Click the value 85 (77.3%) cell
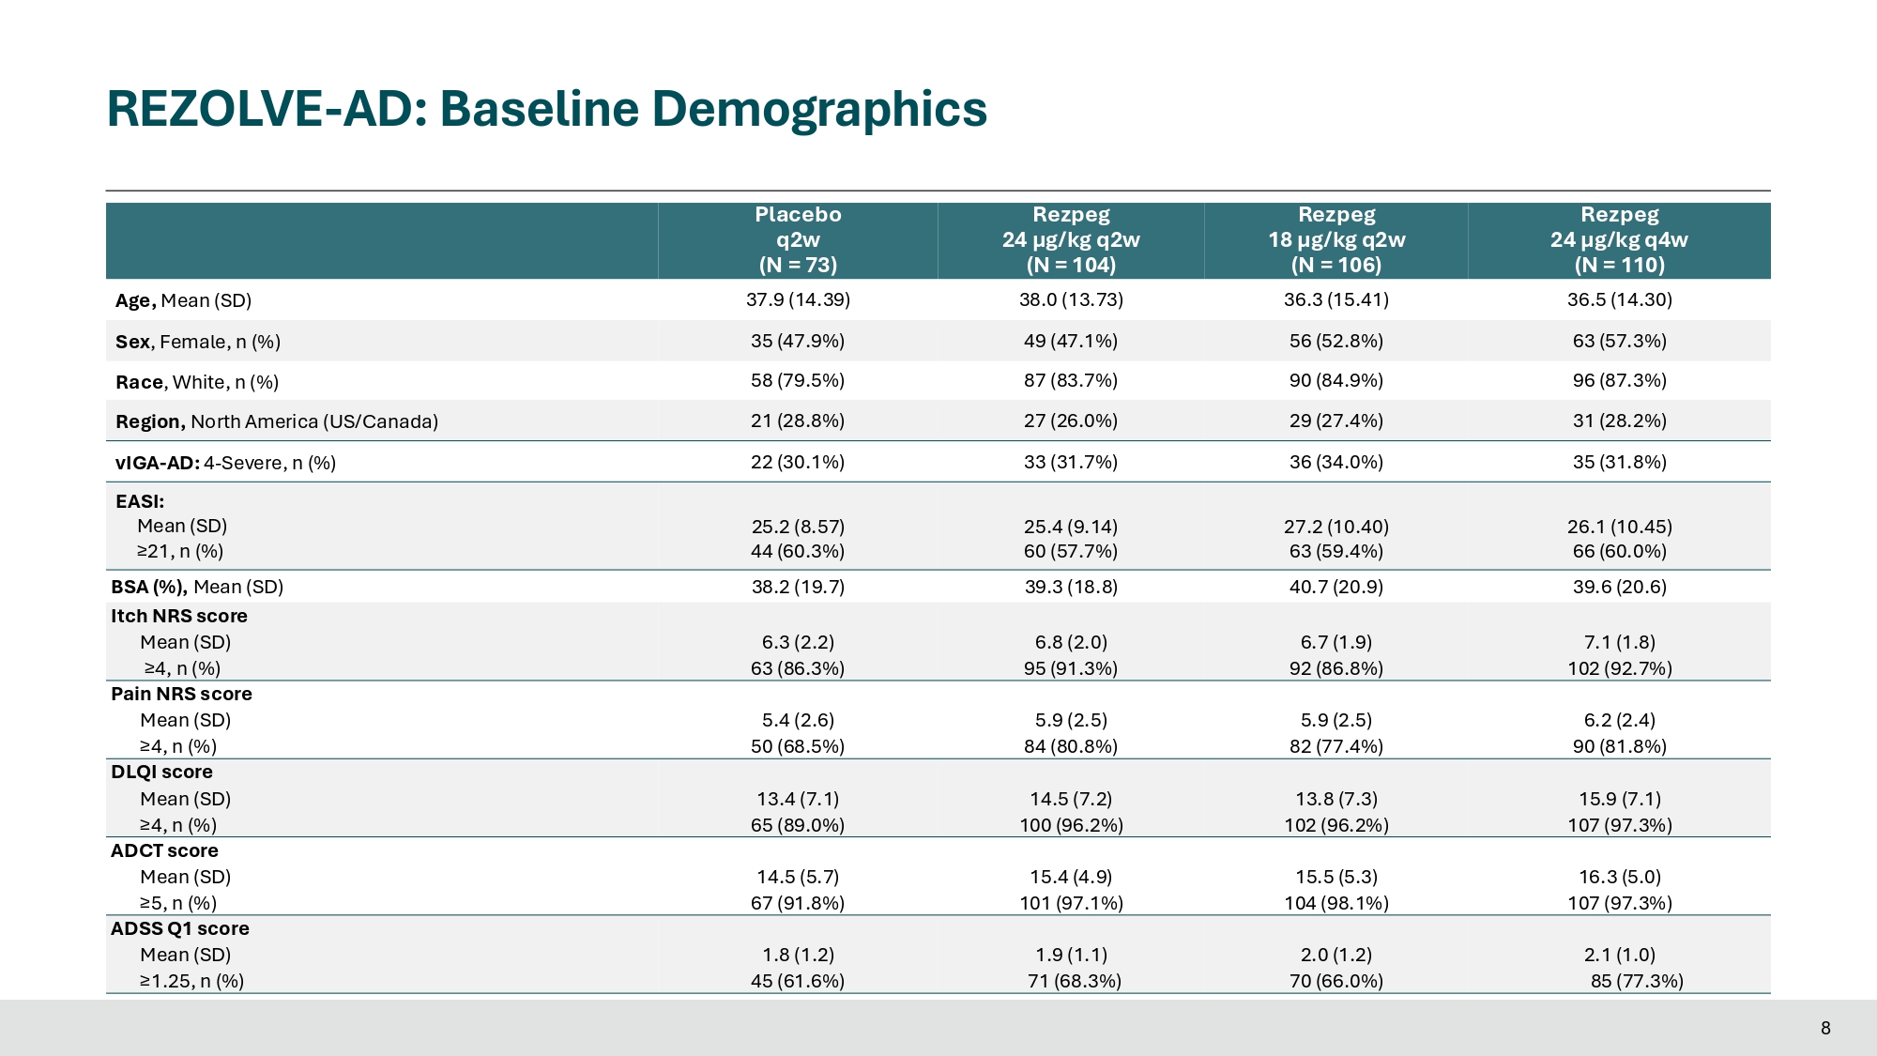The width and height of the screenshot is (1877, 1056). [x=1637, y=981]
